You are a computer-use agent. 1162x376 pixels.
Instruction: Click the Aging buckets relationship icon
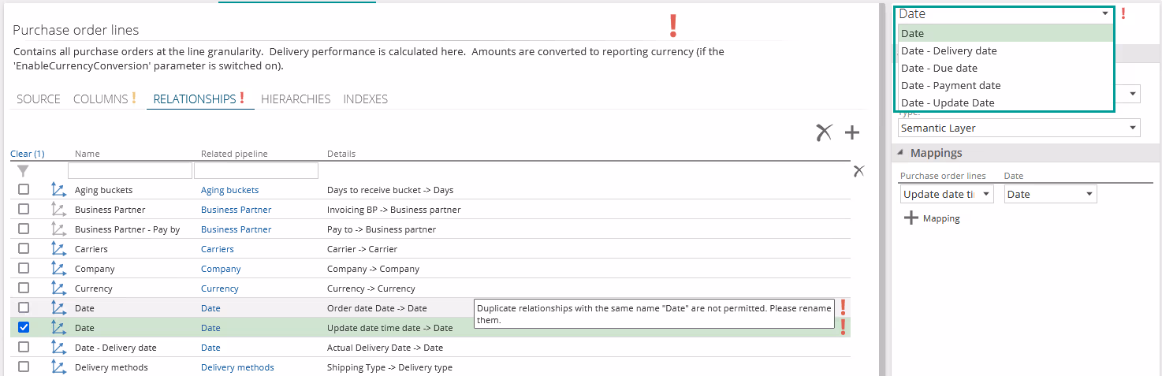pos(58,190)
